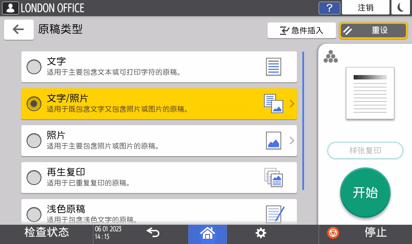412x244 pixels.
Task: Expand the 照片 options chevron
Action: pos(292,140)
